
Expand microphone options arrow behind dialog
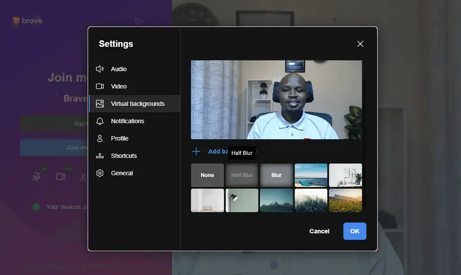coord(44,168)
